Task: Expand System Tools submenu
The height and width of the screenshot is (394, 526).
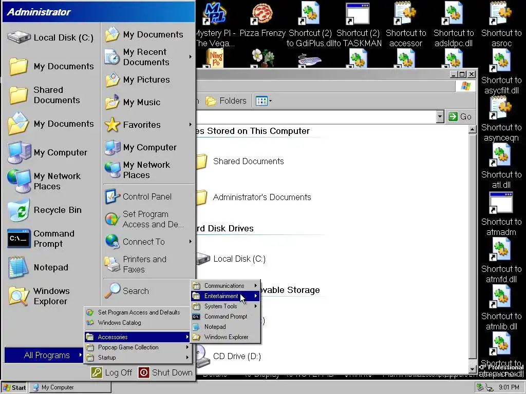Action: [226, 306]
